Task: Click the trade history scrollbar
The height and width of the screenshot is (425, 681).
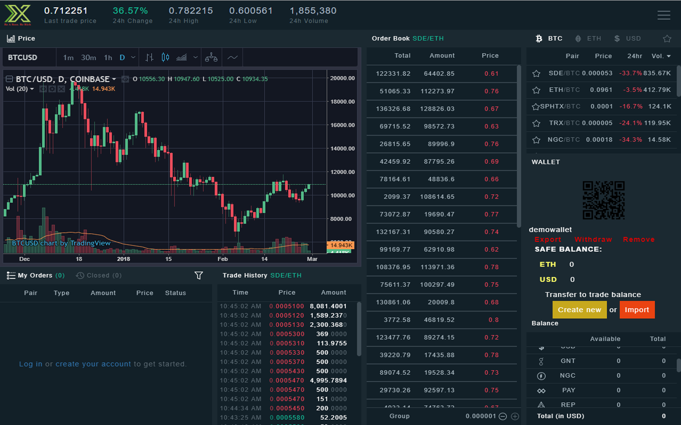Action: [359, 329]
